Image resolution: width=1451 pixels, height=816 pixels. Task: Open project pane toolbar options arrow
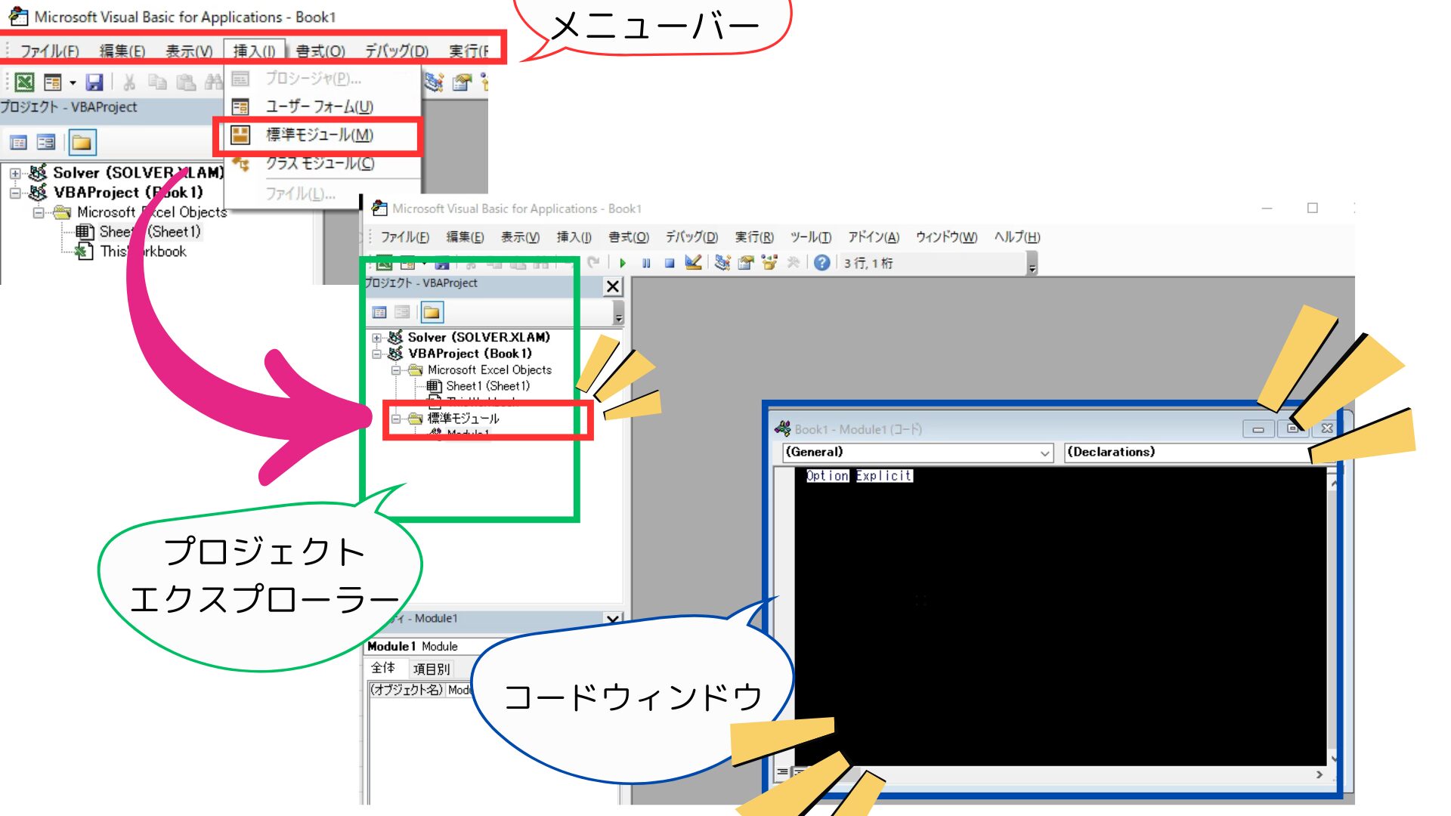pyautogui.click(x=619, y=313)
